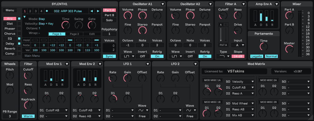The width and height of the screenshot is (314, 121).
Task: Click the arpeggiator Gate knob
Action: [x=92, y=25]
